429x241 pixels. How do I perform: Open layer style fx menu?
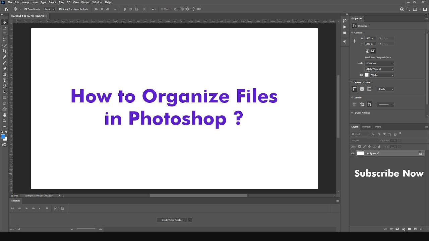tap(391, 229)
